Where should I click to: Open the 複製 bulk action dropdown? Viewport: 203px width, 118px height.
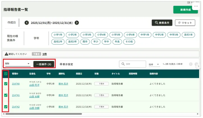[17, 64]
